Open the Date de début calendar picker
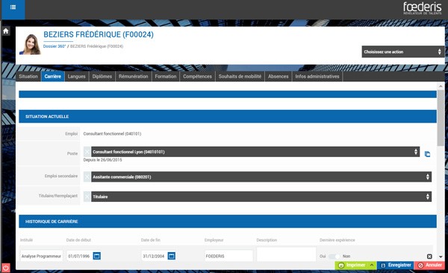The height and width of the screenshot is (273, 448). pyautogui.click(x=97, y=256)
